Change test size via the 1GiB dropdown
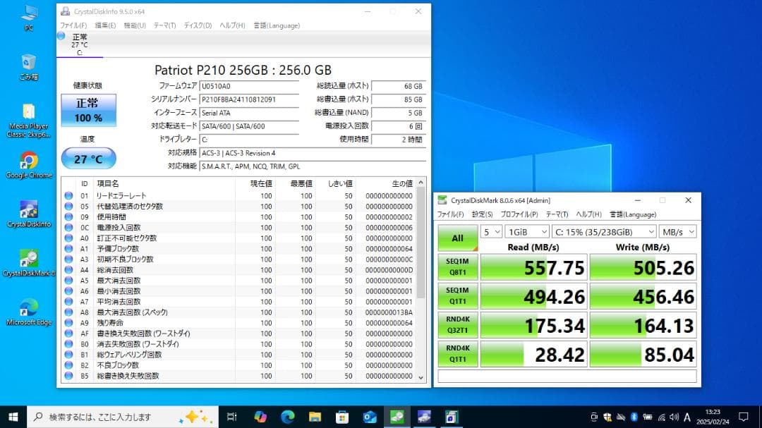 coord(526,231)
